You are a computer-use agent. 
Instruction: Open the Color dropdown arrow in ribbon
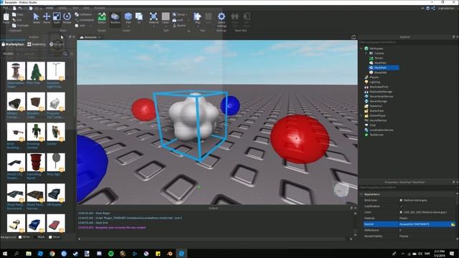pyautogui.click(x=166, y=26)
